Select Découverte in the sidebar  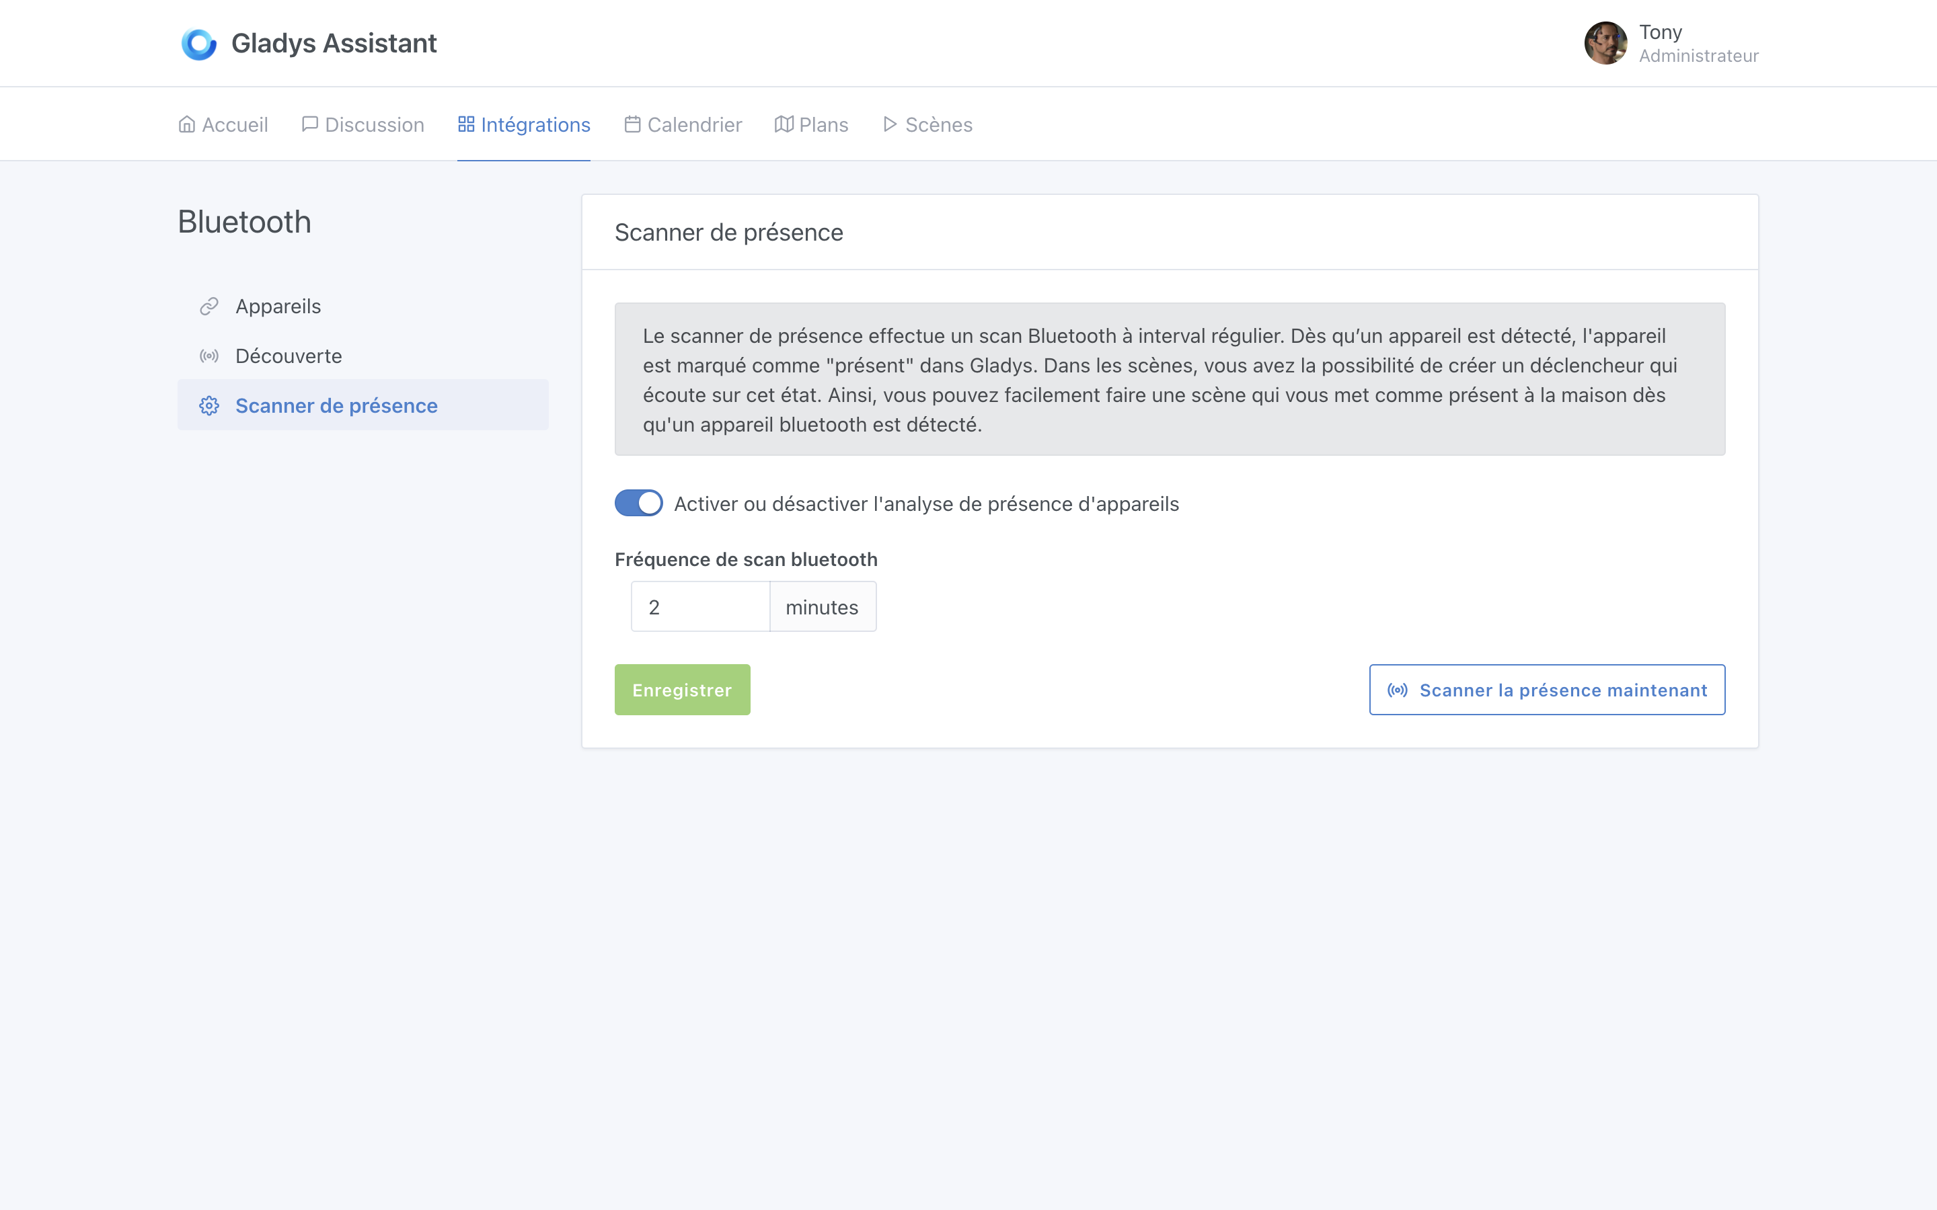[x=288, y=356]
